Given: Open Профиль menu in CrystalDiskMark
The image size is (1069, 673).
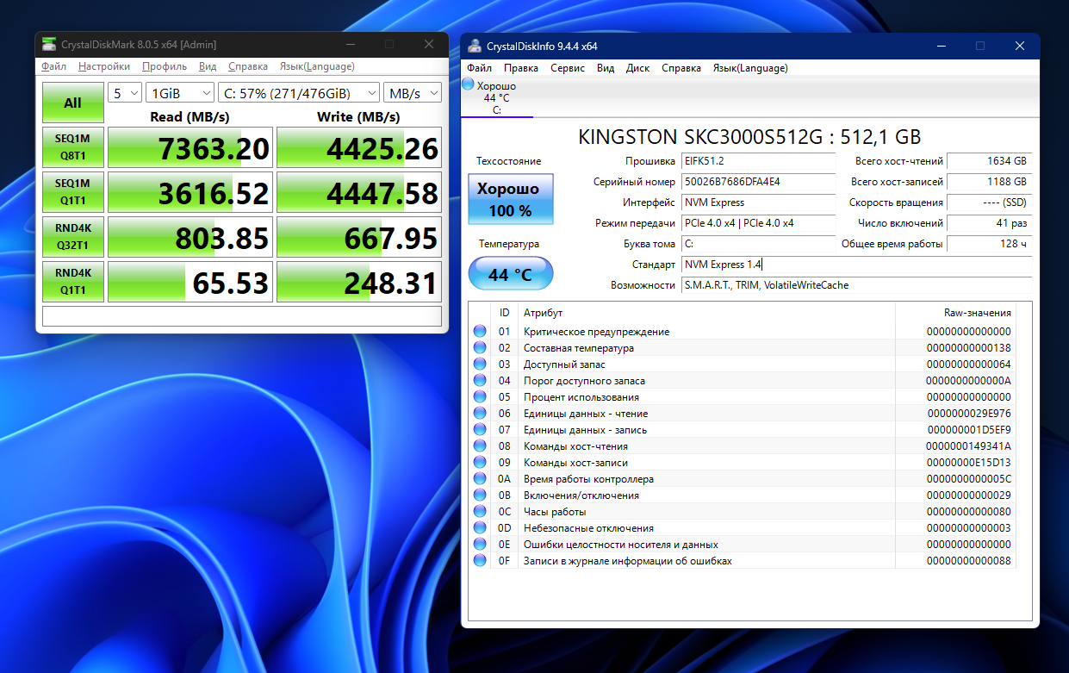Looking at the screenshot, I should click(x=165, y=66).
